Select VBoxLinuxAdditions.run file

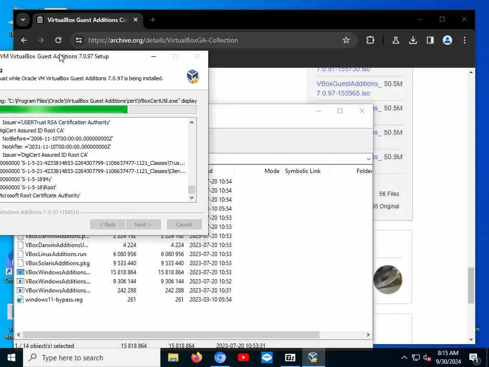pyautogui.click(x=55, y=254)
